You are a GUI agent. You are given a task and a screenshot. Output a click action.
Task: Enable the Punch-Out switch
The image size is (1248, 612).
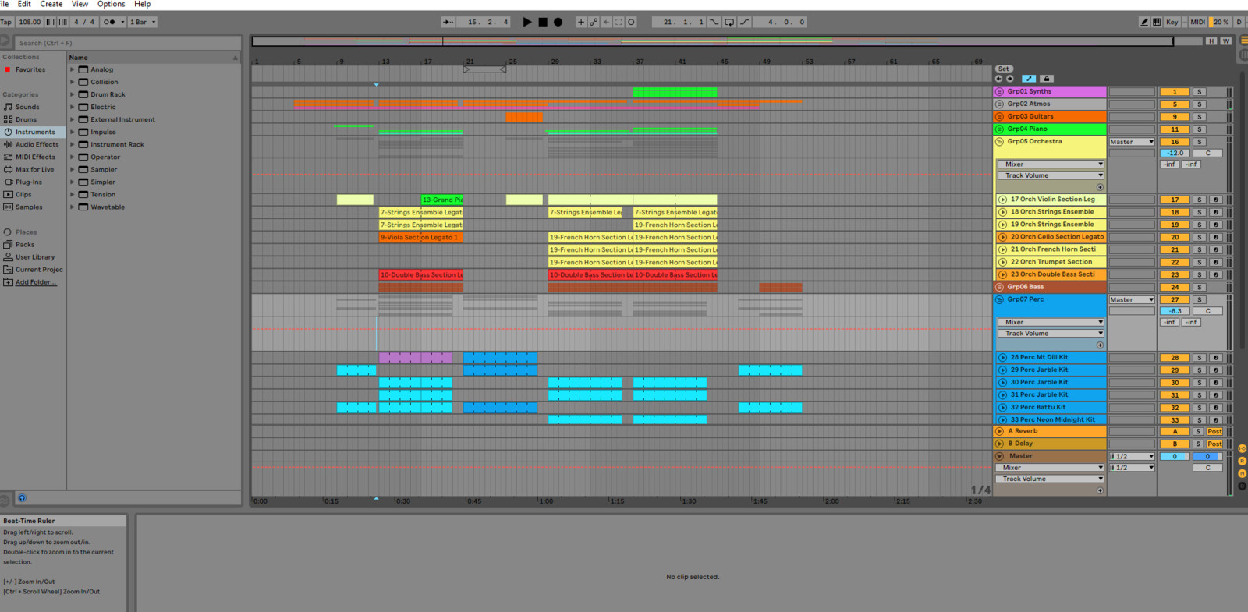(744, 22)
